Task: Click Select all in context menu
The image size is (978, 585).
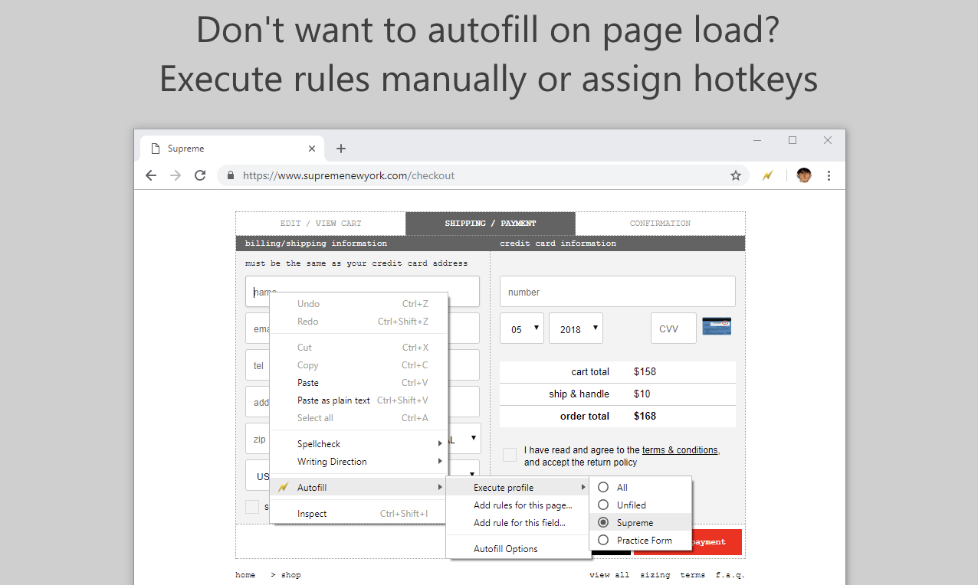Action: (358, 417)
